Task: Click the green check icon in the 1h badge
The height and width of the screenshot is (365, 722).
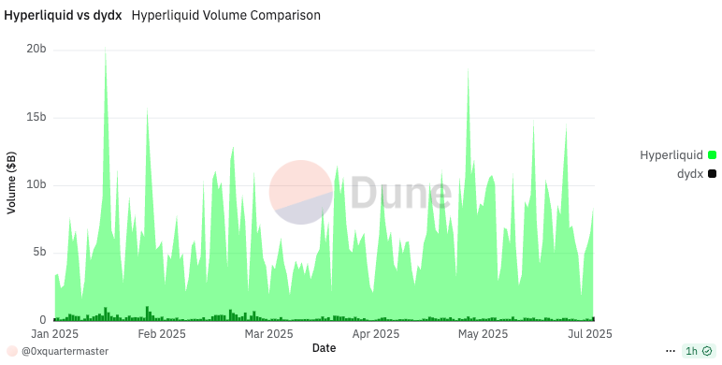Action: coord(707,351)
